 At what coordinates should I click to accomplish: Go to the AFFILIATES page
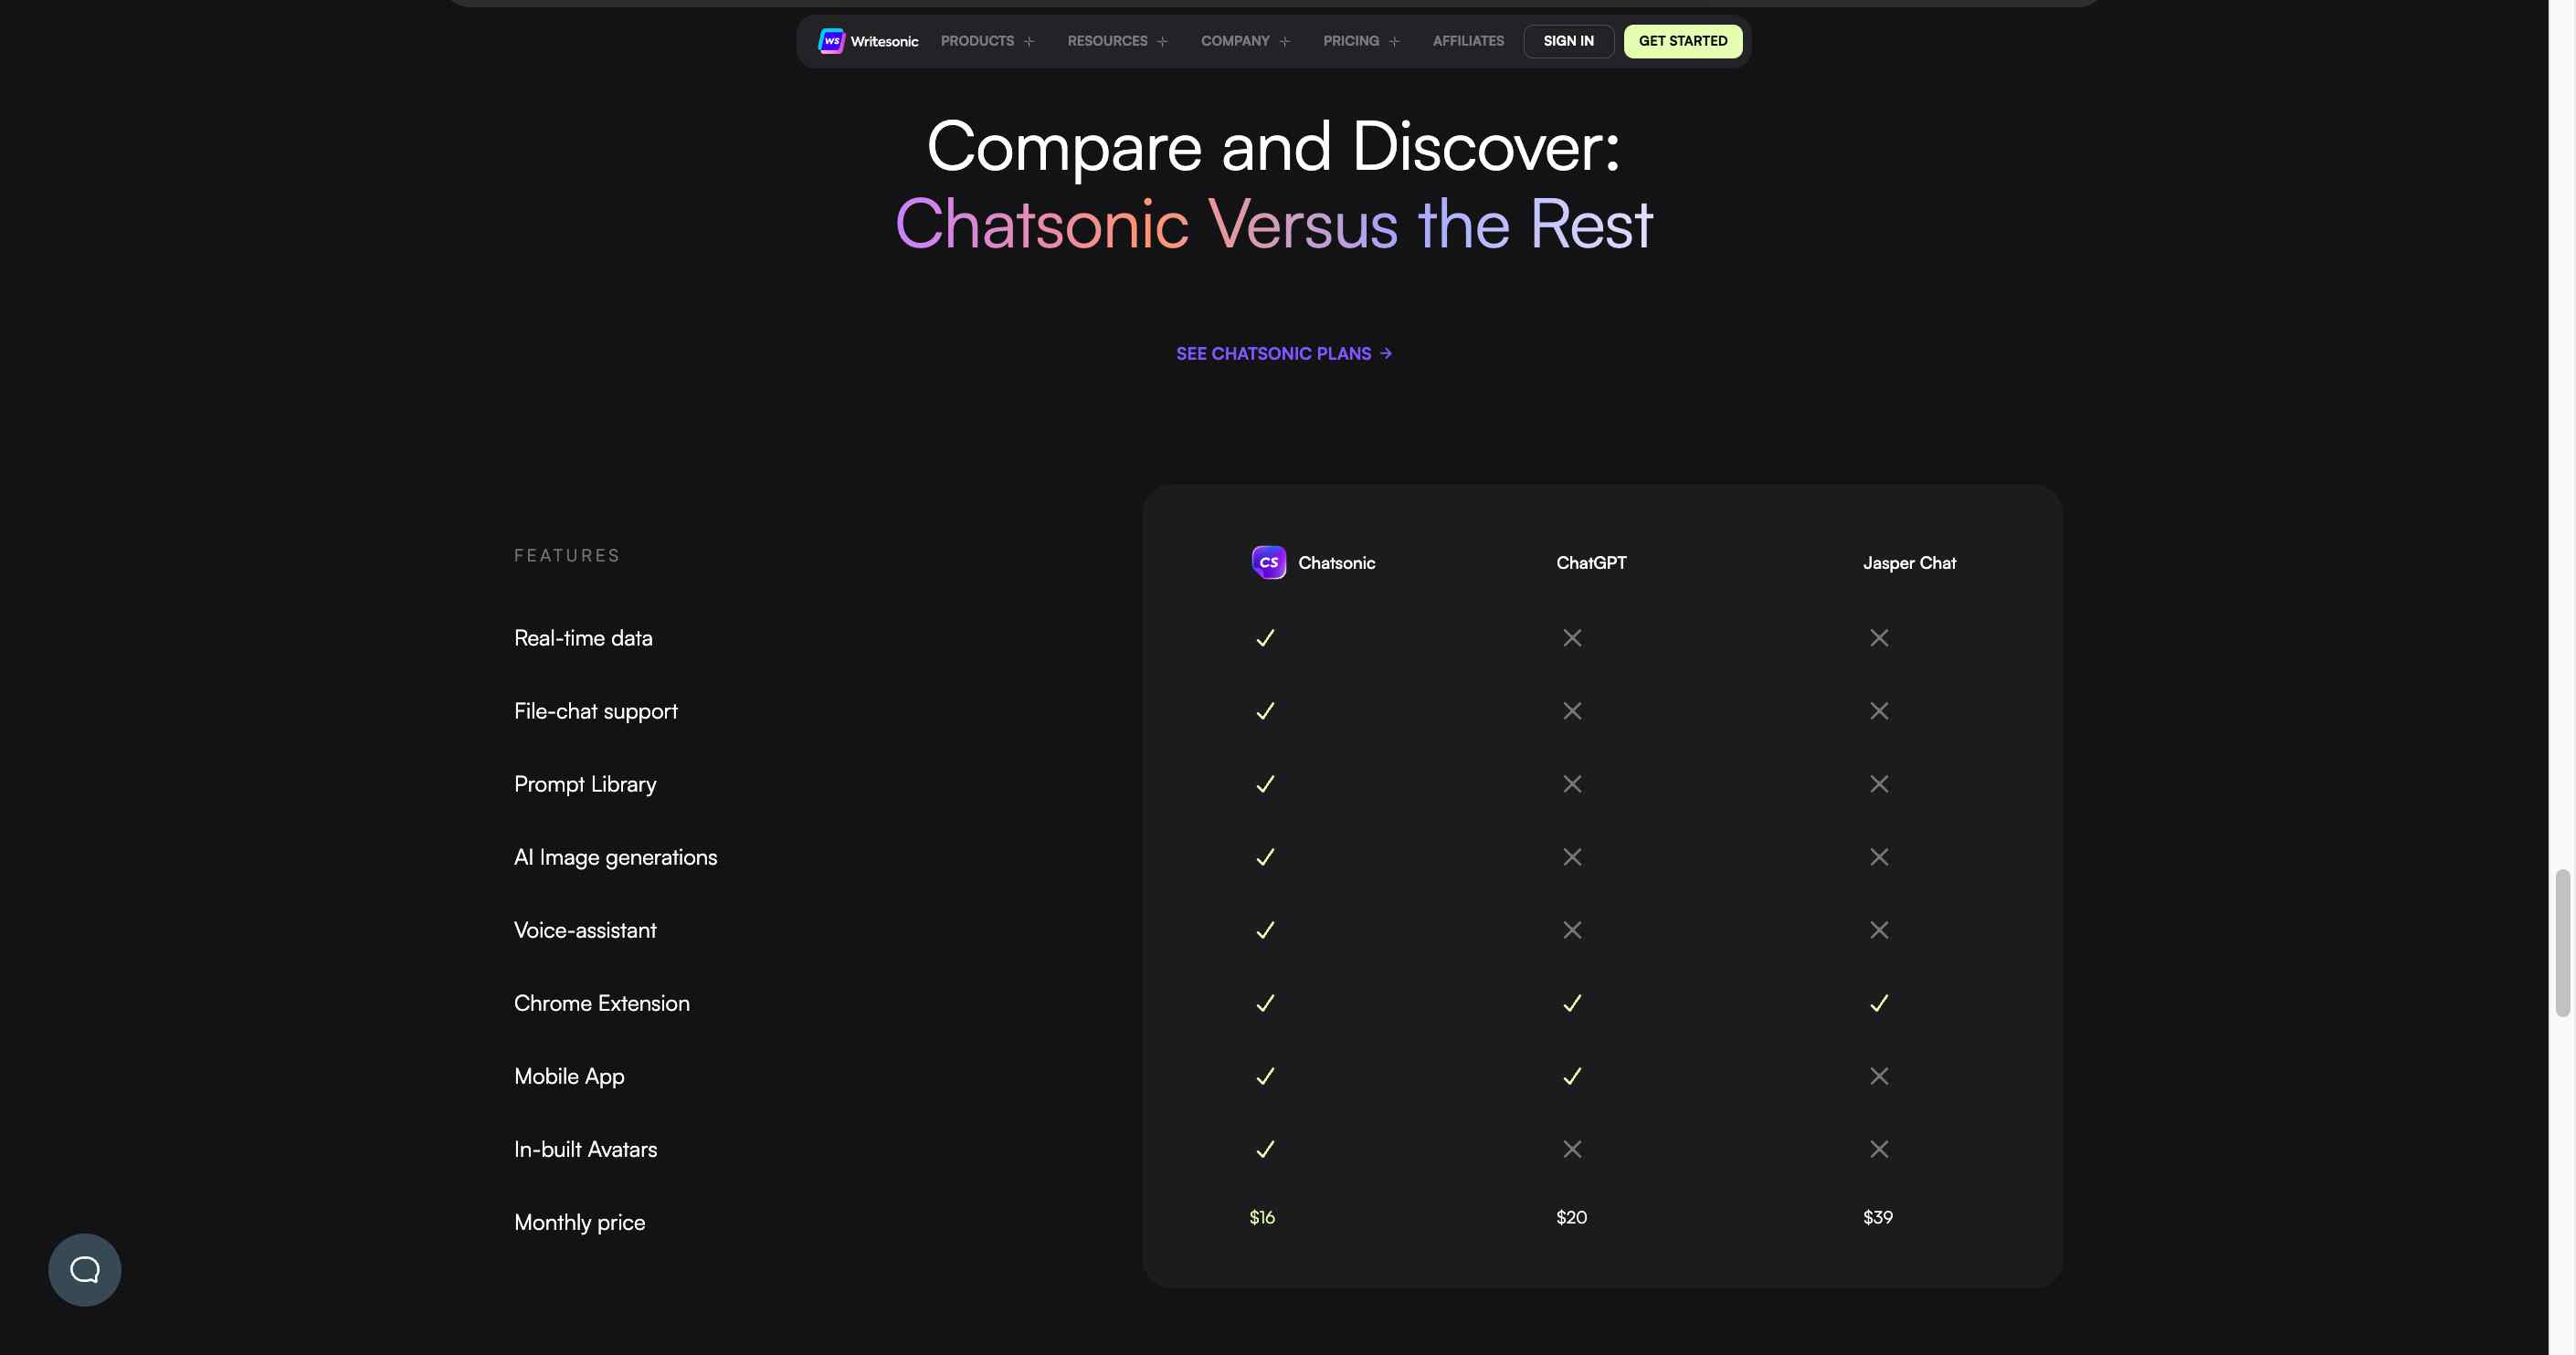click(1468, 41)
